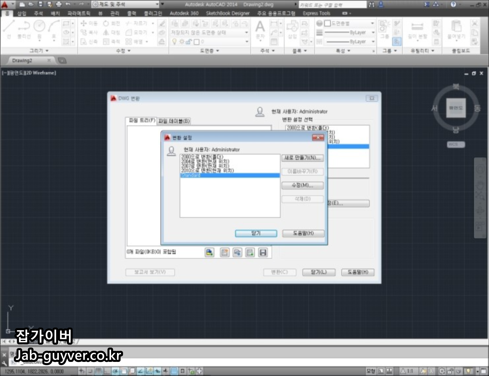The image size is (489, 376).
Task: Click the Undo arrow in Quick Access toolbar
Action: [68, 4]
